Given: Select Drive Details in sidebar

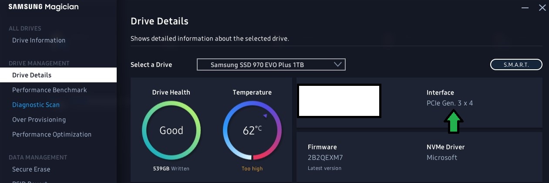Looking at the screenshot, I should (x=58, y=75).
